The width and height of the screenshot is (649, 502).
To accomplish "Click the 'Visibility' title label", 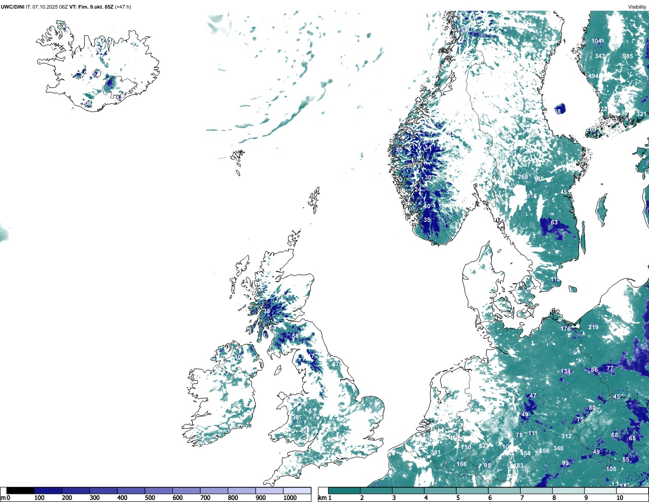I will tap(637, 7).
